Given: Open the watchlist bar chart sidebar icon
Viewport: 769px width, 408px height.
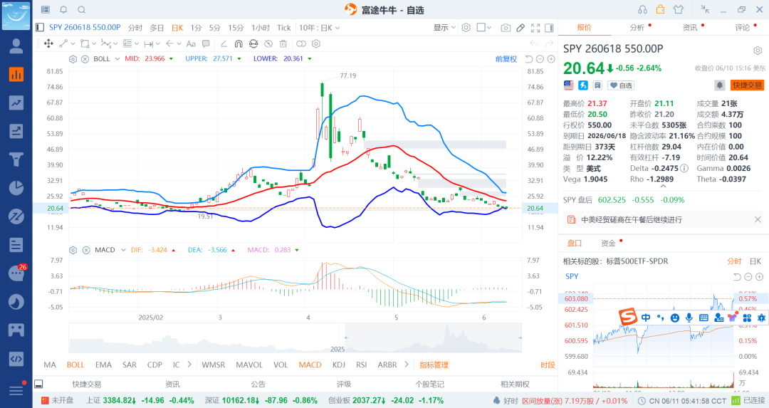Looking at the screenshot, I should [x=16, y=74].
